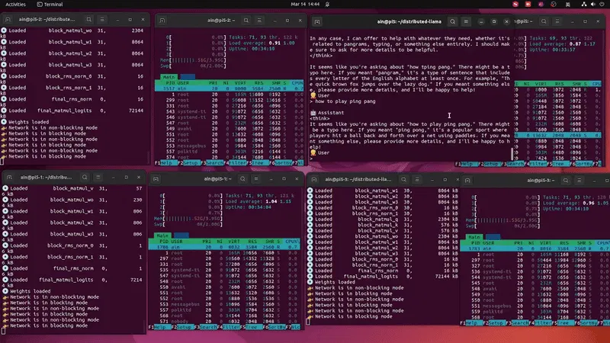Select polkitd process row in ain@pi5-3: ~ htop
Image resolution: width=610 pixels, height=343 pixels.
point(535,312)
